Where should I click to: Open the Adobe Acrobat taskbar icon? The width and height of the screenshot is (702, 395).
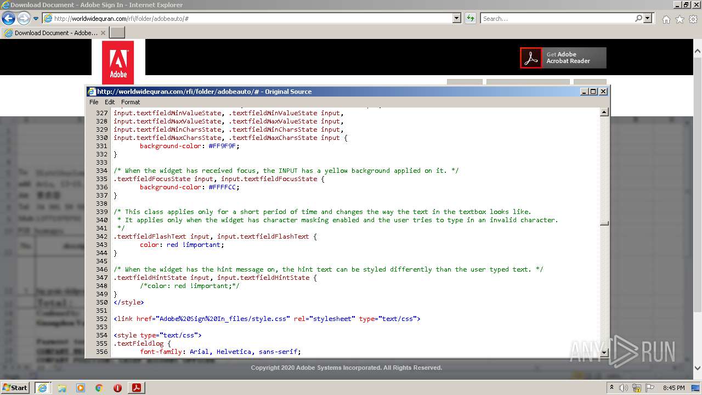(136, 387)
